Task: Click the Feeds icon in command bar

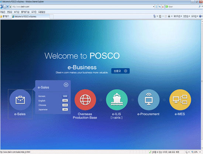Action: tap(160, 16)
